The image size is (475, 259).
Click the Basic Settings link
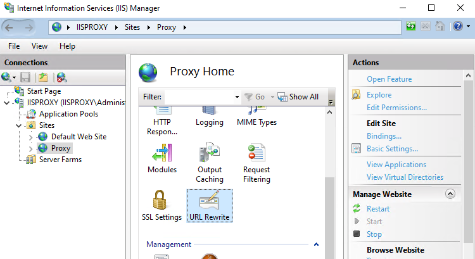[392, 149]
